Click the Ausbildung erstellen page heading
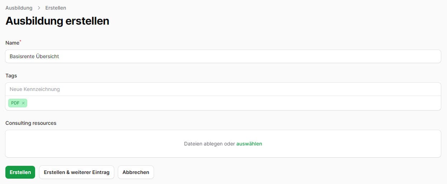The image size is (447, 184). click(x=57, y=21)
